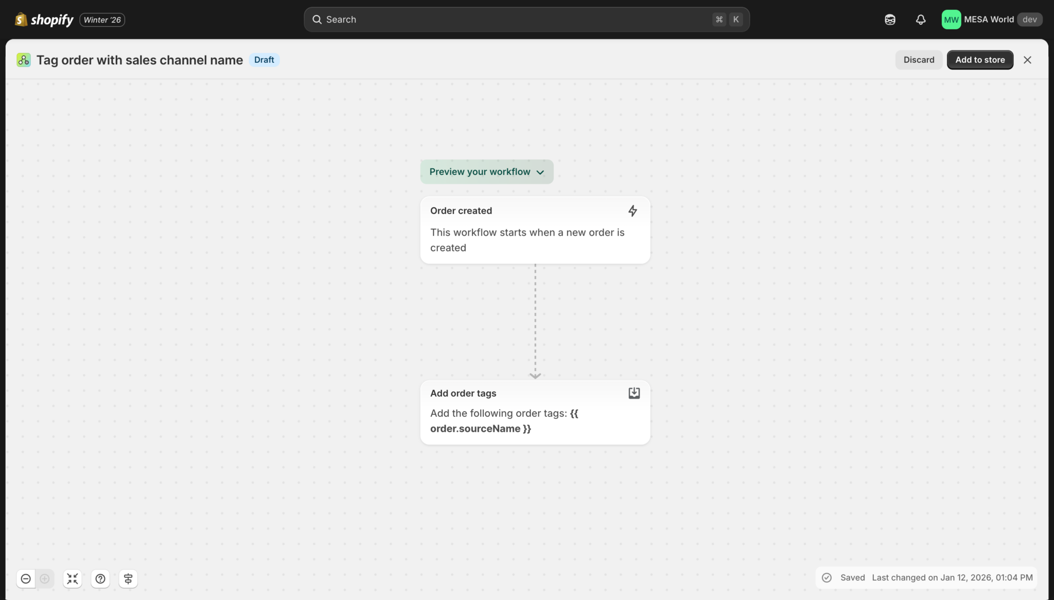Open the help question mark icon
Viewport: 1054px width, 600px height.
tap(100, 578)
